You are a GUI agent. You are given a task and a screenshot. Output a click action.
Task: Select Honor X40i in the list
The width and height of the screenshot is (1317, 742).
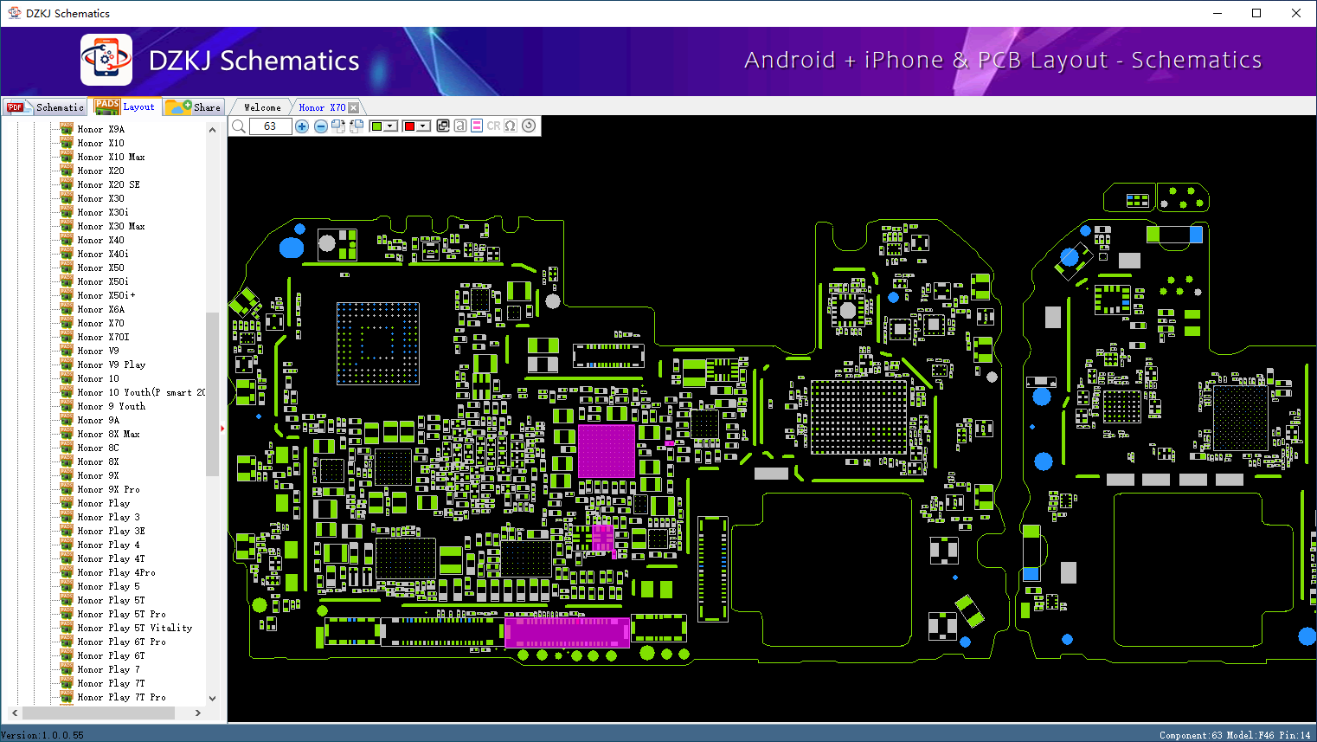[103, 254]
